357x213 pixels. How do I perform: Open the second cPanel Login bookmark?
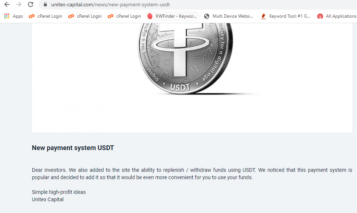pyautogui.click(x=85, y=16)
